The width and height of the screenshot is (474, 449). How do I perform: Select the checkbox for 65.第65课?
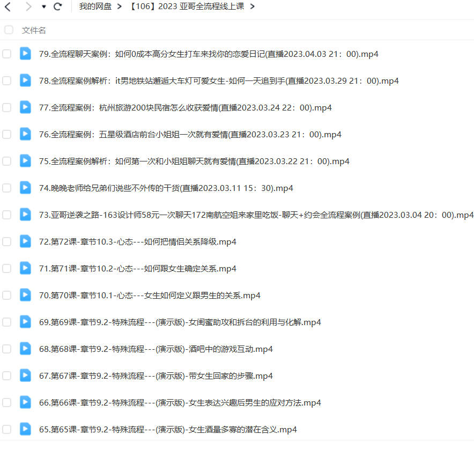pos(6,429)
